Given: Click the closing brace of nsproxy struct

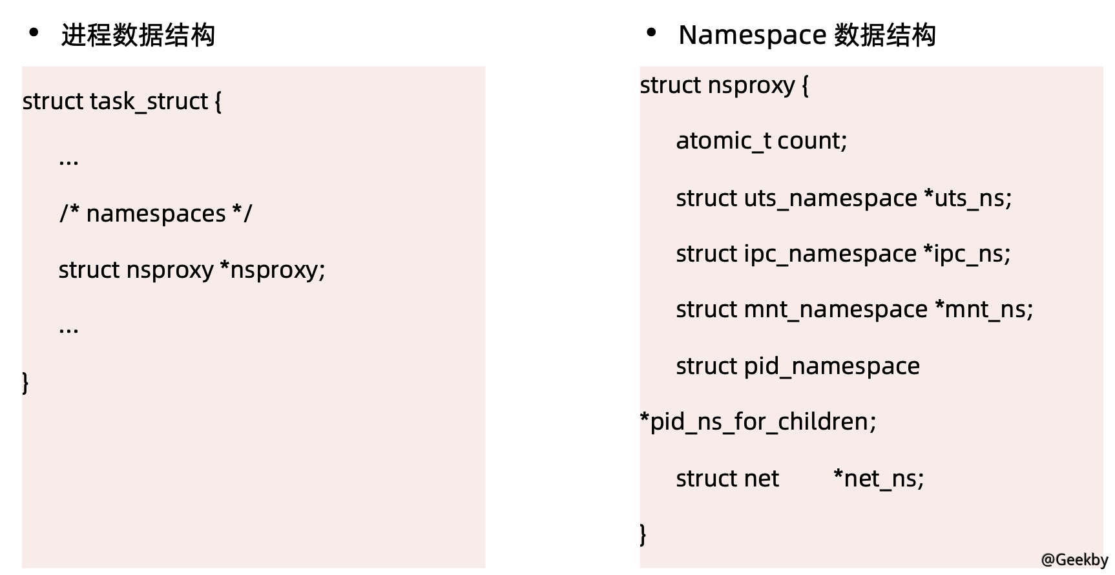Looking at the screenshot, I should (643, 534).
